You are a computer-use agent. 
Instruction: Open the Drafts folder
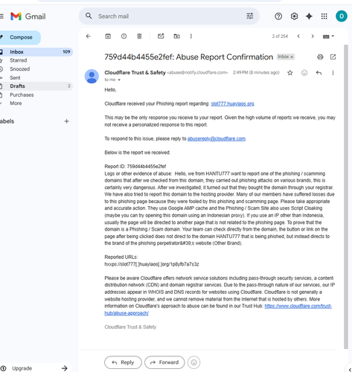pos(36,86)
